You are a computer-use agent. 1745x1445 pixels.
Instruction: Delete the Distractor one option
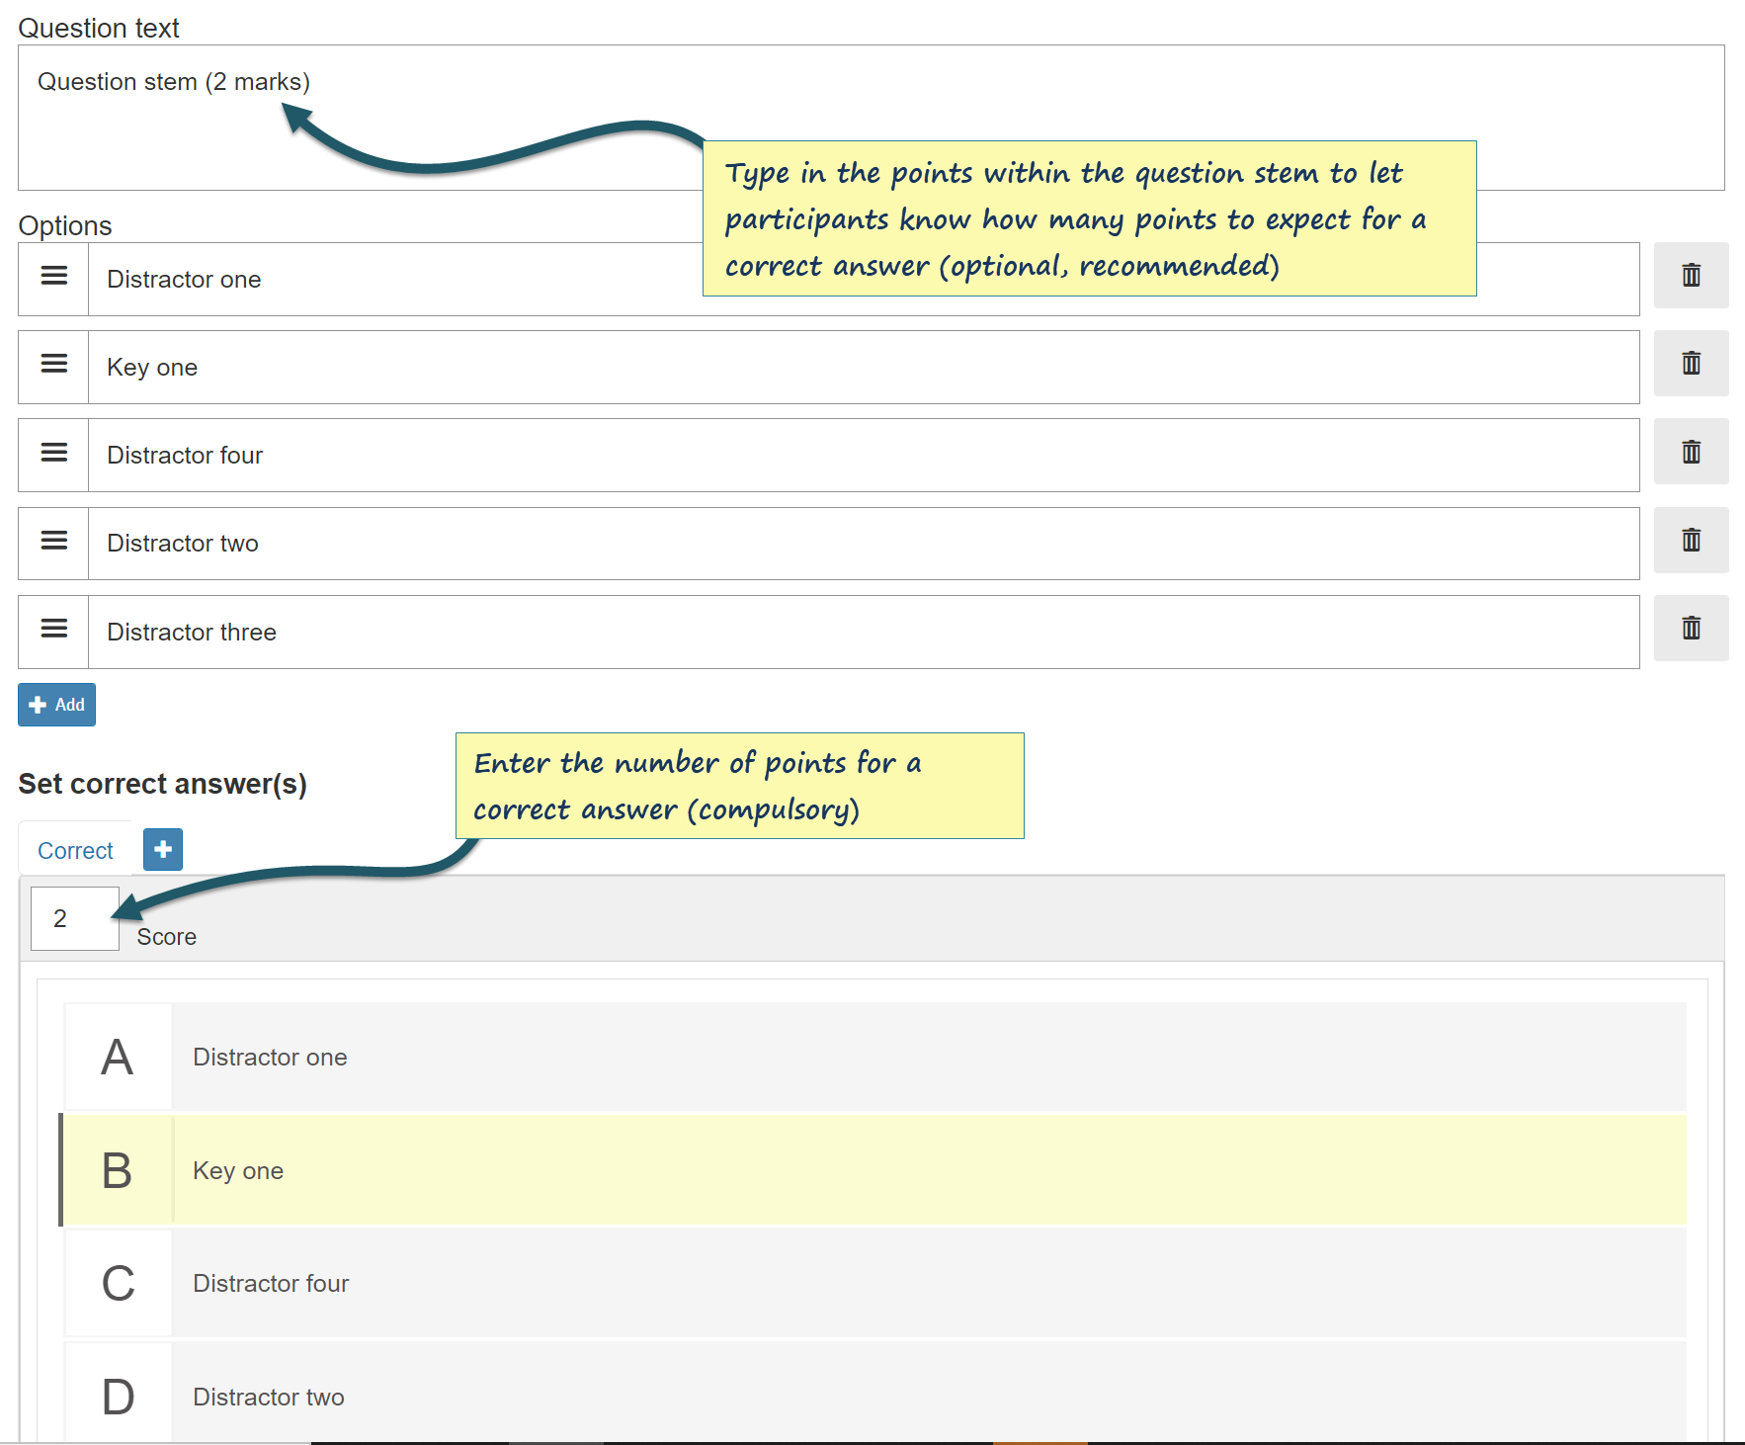(x=1691, y=276)
